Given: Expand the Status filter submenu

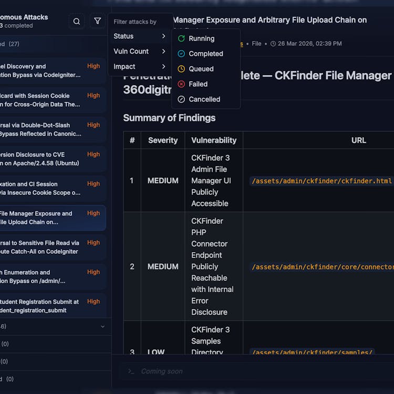Looking at the screenshot, I should (x=139, y=36).
